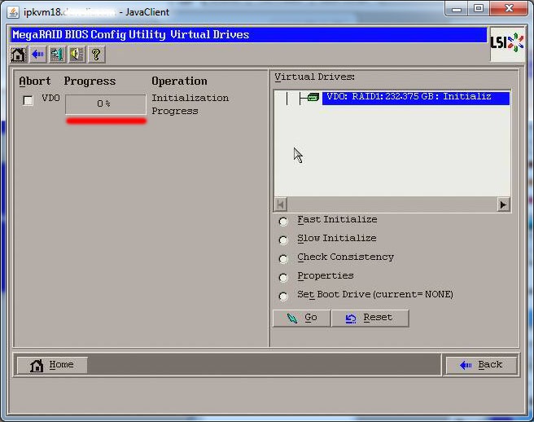
Task: Select the Check Consistency option
Action: coord(283,259)
